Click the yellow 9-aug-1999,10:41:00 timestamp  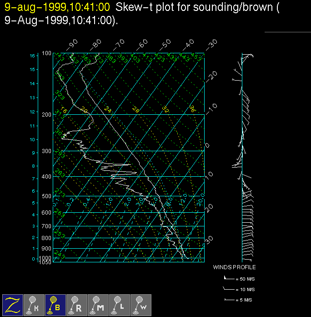(57, 7)
